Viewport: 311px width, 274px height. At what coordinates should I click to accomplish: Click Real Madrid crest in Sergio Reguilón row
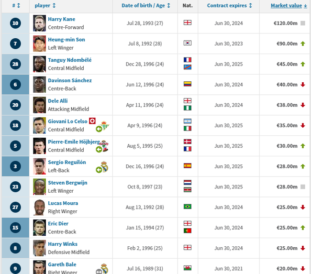[104, 166]
